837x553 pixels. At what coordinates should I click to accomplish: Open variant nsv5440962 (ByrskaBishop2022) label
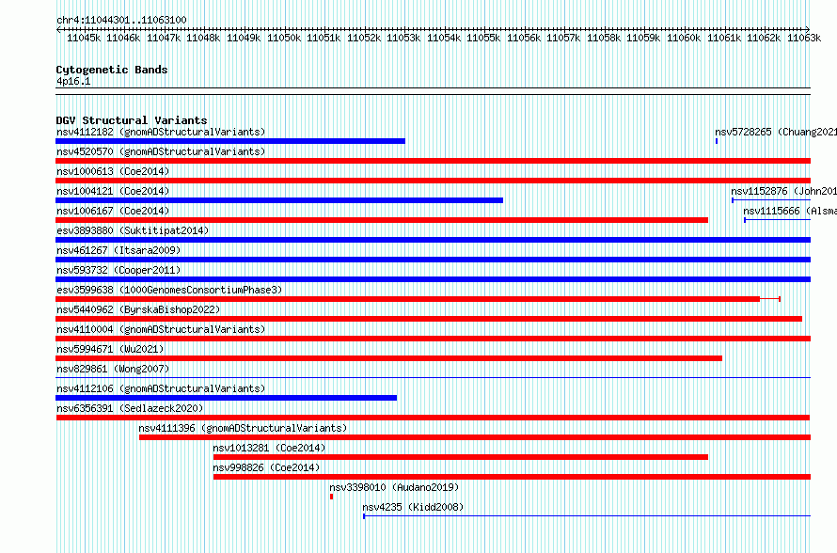138,309
